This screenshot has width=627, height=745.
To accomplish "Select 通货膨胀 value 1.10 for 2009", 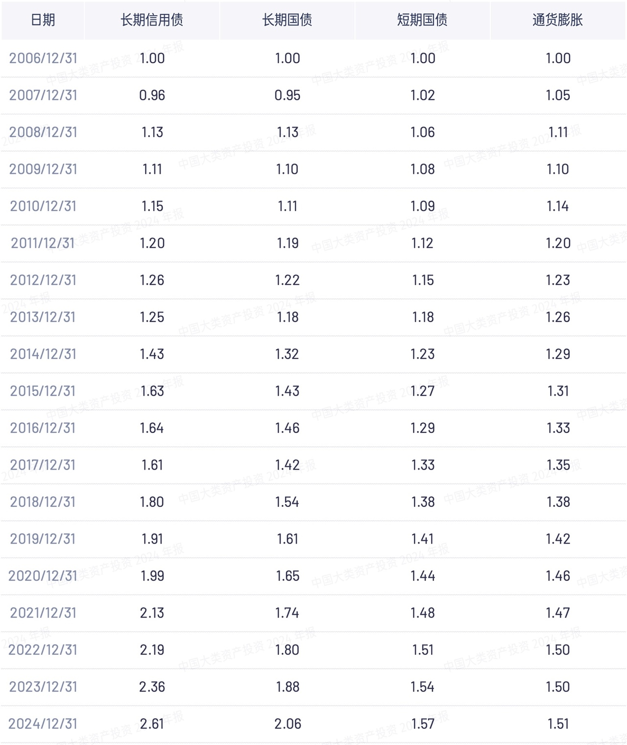I will point(558,169).
